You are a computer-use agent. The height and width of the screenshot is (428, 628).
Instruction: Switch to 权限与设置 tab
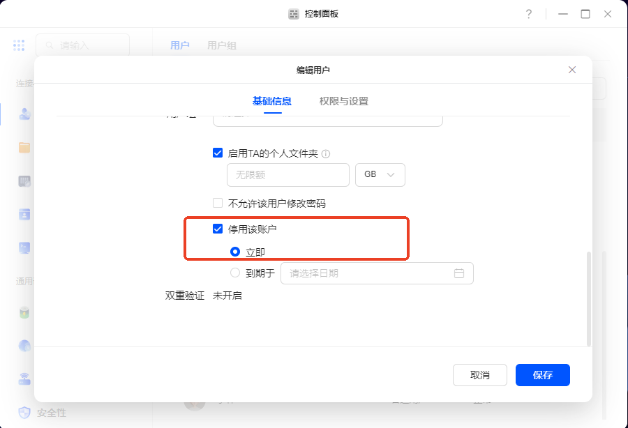pos(343,101)
